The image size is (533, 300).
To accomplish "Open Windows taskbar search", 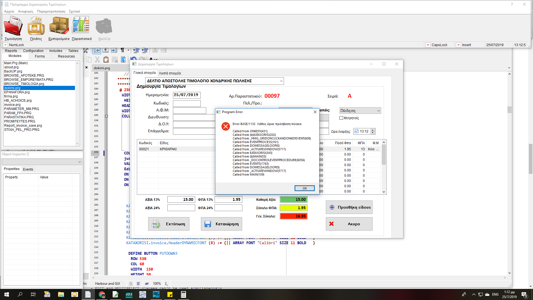I will tap(20, 294).
